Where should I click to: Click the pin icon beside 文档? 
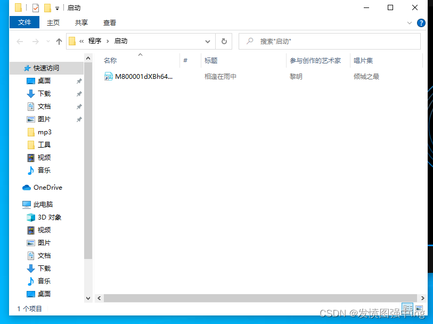[x=79, y=107]
